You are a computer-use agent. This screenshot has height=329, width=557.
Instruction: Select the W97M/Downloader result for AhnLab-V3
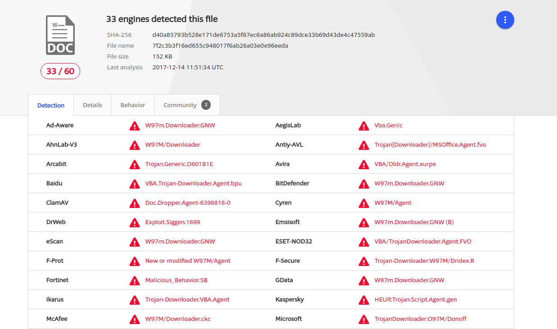pos(173,144)
